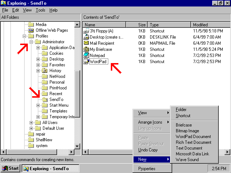Image resolution: width=231 pixels, height=173 pixels.
Task: Select Bitmap Image in New submenu
Action: point(194,130)
